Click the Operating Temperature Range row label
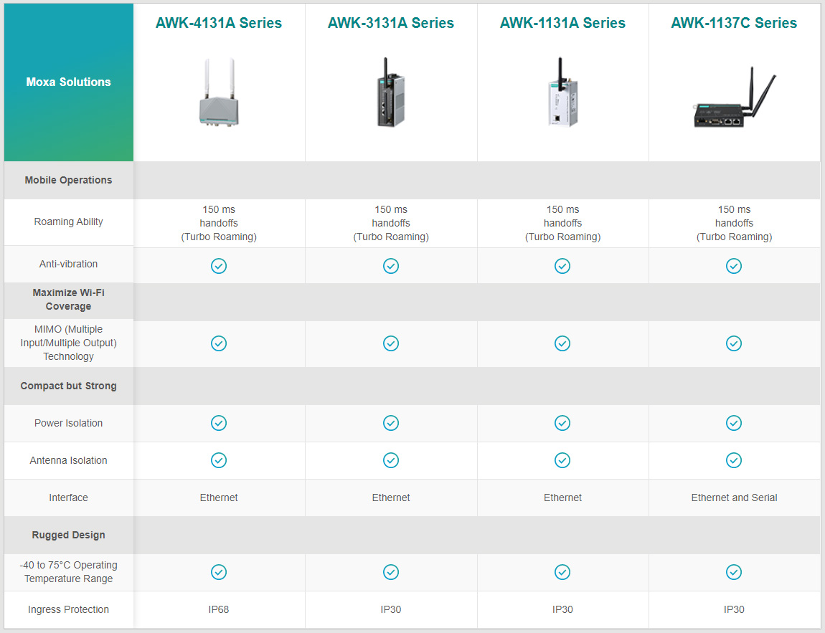Viewport: 825px width, 633px height. tap(68, 571)
